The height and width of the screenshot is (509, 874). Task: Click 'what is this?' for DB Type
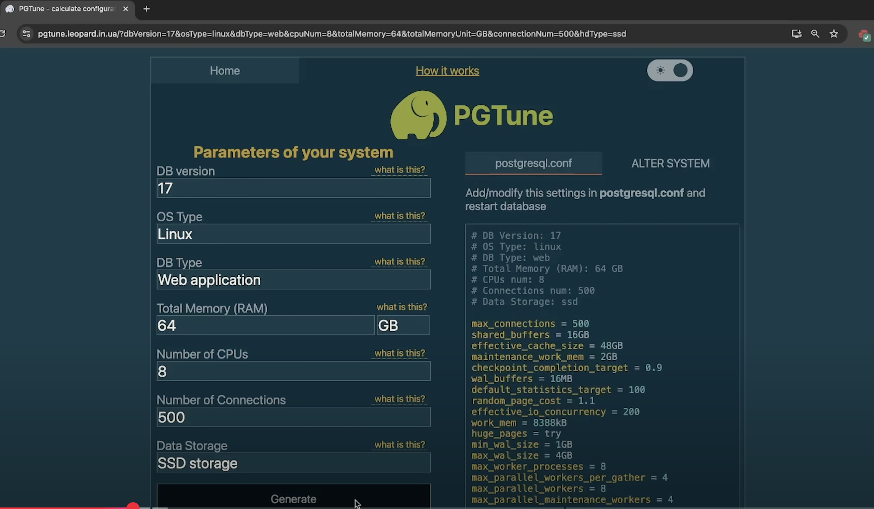click(400, 261)
